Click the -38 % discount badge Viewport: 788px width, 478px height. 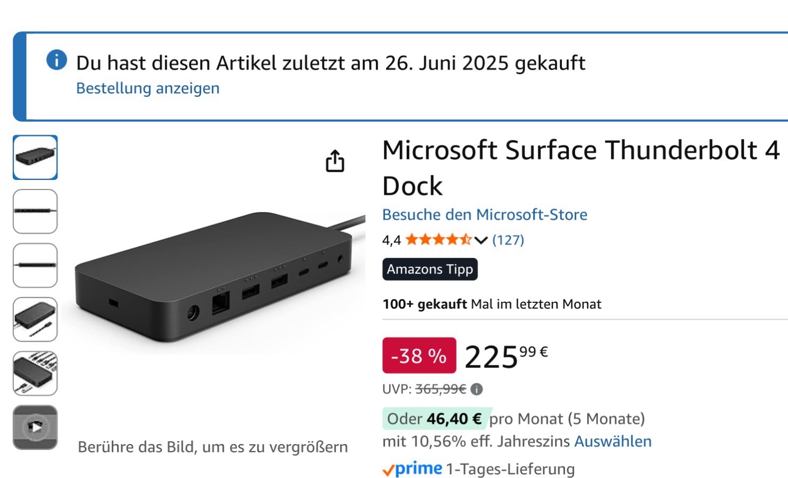419,356
